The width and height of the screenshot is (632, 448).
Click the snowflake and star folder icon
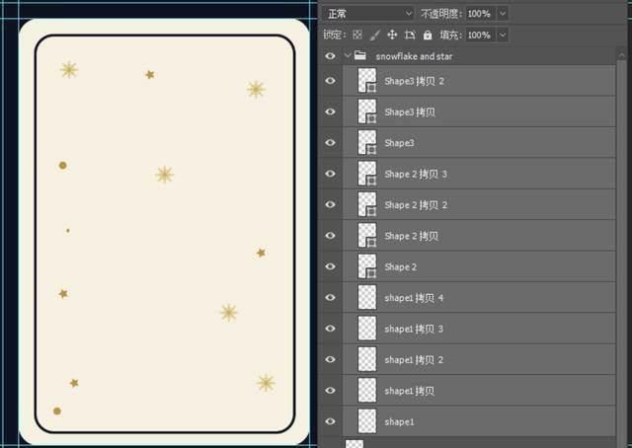point(359,55)
